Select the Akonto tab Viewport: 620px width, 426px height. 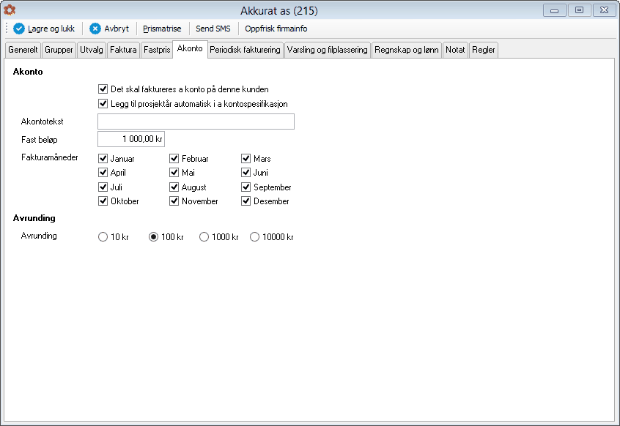point(190,48)
